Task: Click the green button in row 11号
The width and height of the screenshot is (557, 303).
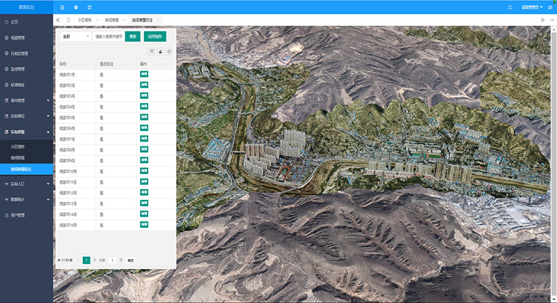Action: tap(144, 182)
